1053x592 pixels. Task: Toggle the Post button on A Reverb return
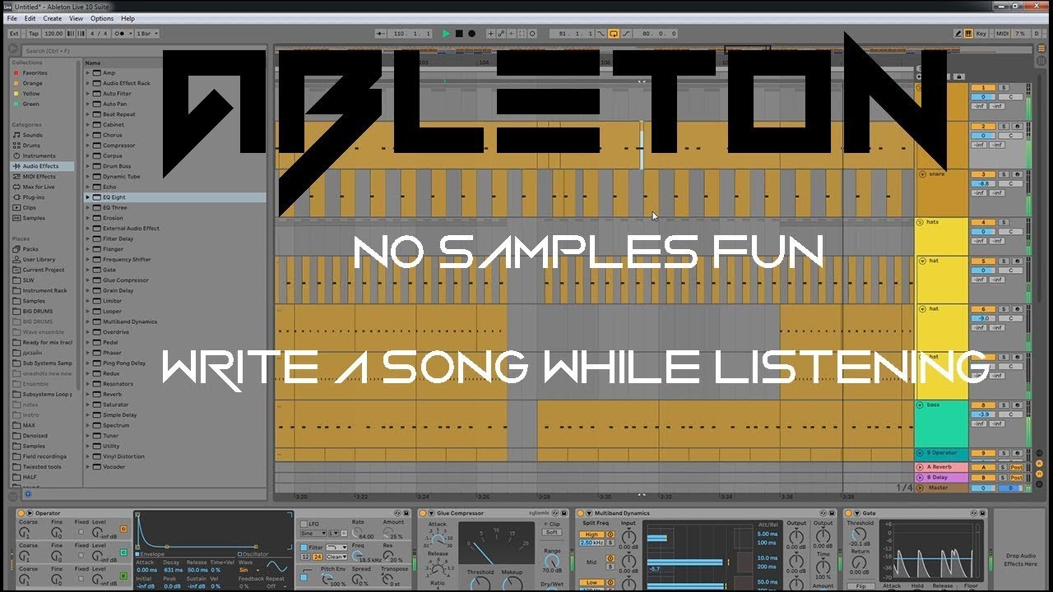[1016, 467]
